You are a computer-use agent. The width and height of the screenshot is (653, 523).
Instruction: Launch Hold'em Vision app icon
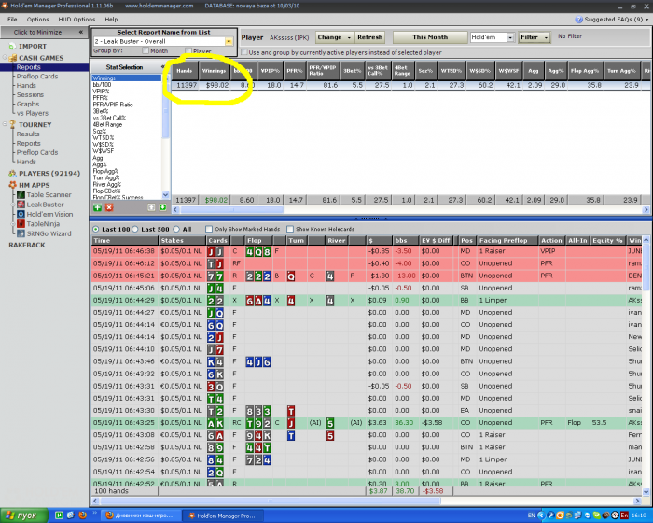tap(21, 214)
